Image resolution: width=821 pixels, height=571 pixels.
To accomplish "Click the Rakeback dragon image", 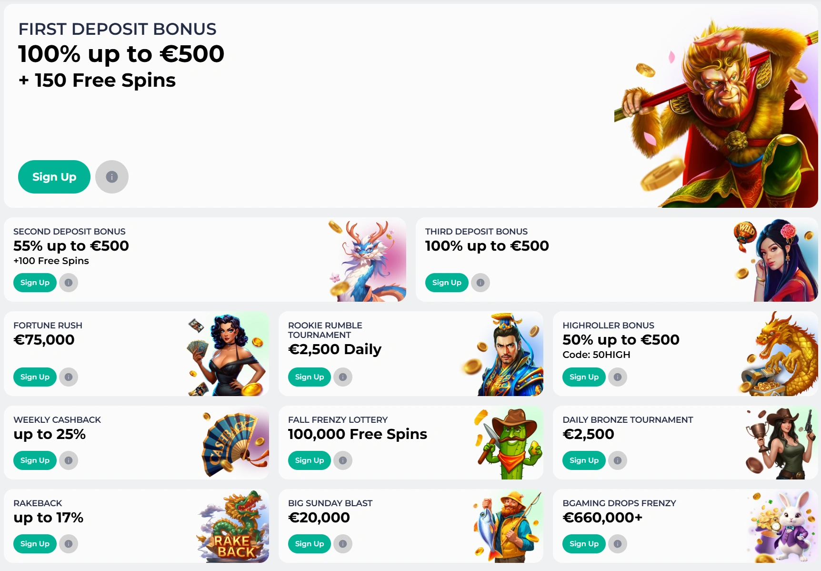I will [233, 524].
